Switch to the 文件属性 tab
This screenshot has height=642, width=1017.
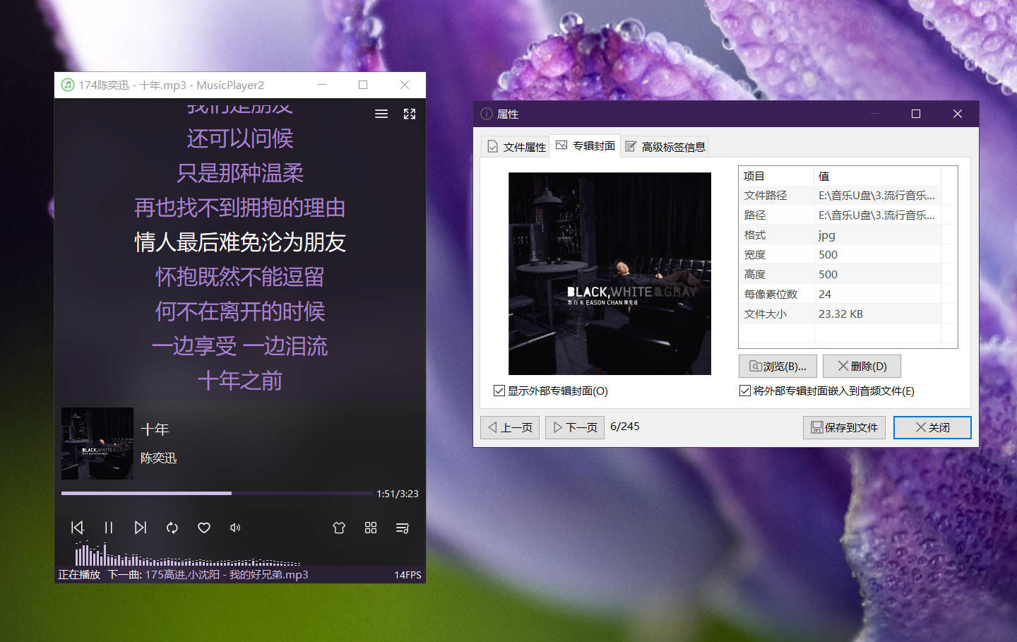(x=516, y=146)
